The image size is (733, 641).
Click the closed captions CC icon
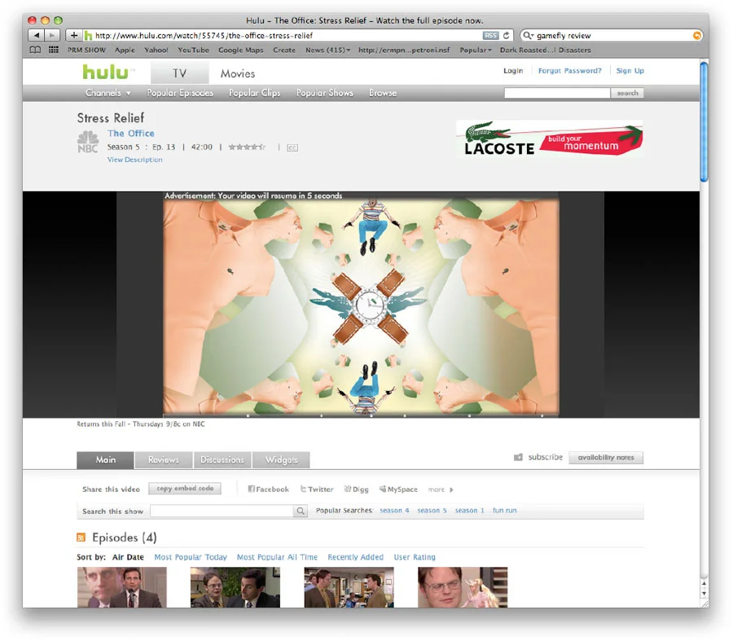pos(292,147)
